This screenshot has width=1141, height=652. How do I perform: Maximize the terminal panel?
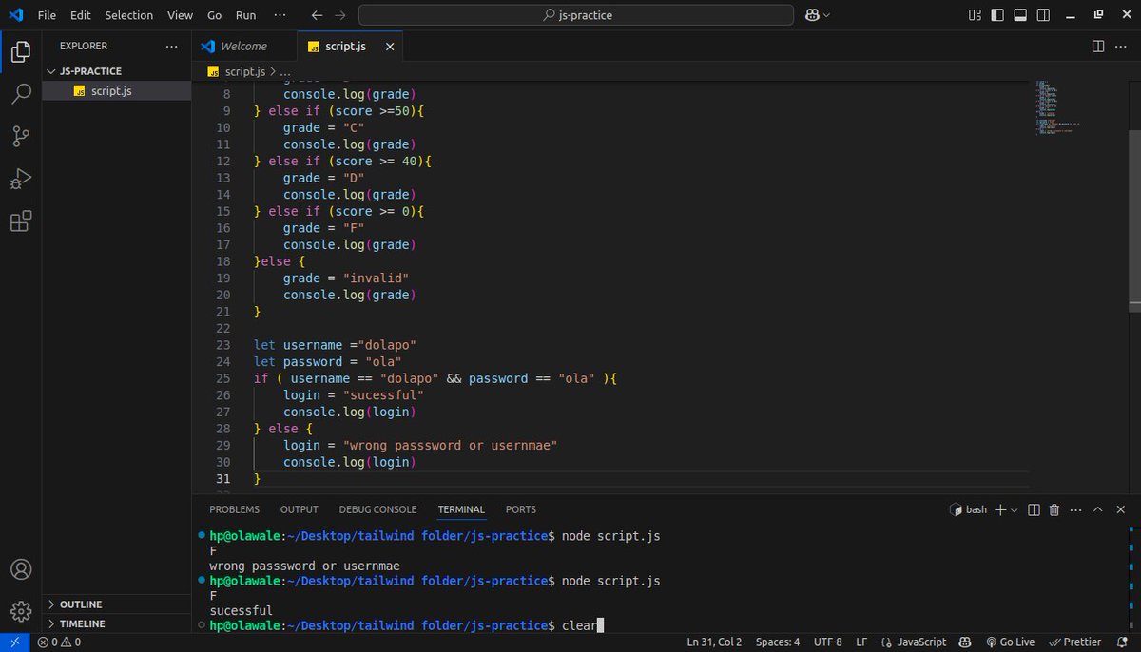(1097, 509)
